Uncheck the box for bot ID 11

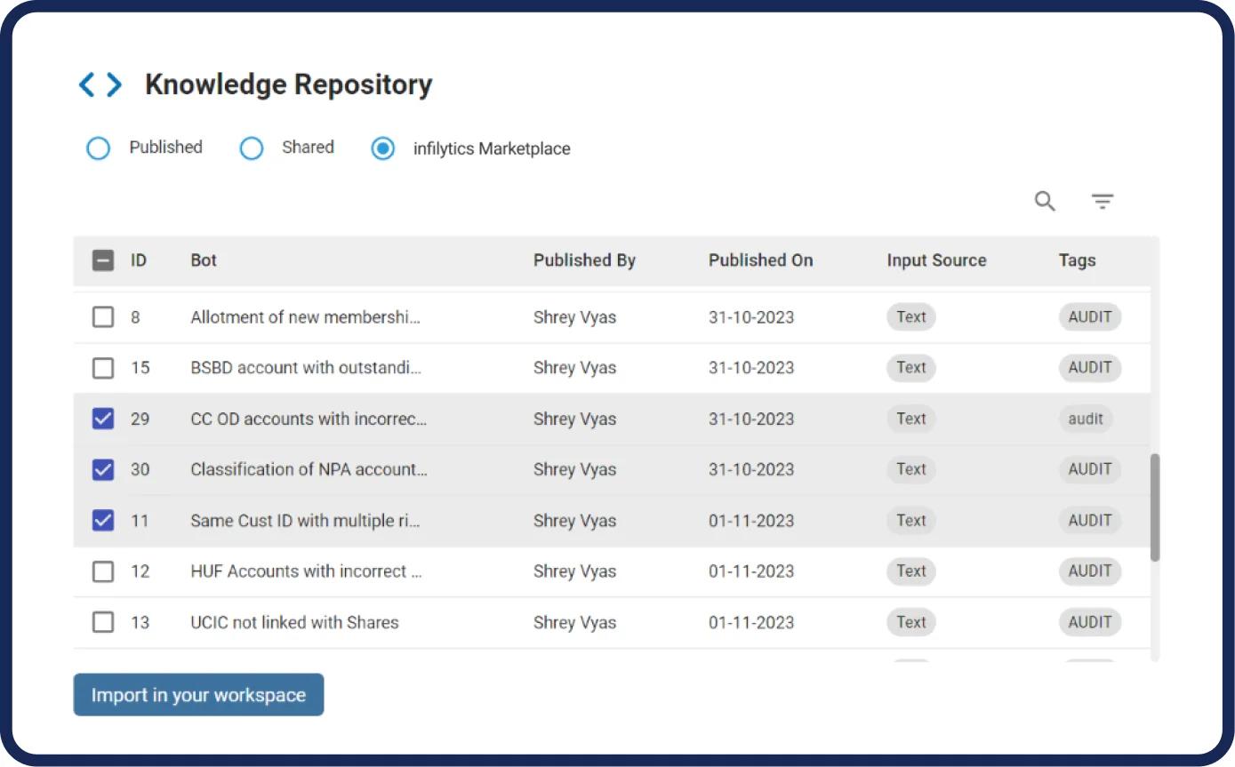(x=103, y=521)
